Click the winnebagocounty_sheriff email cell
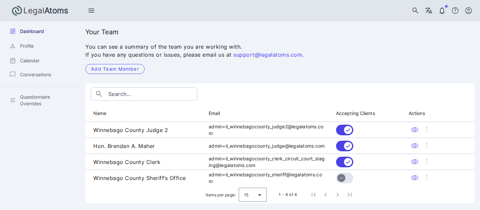 [265, 178]
